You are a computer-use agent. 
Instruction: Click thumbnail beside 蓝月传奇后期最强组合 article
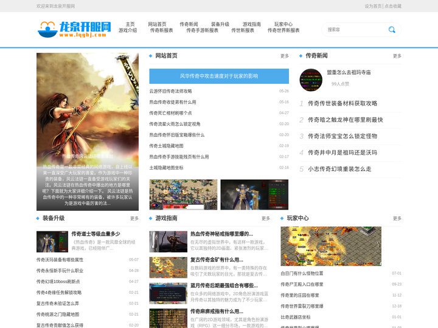(x=169, y=293)
